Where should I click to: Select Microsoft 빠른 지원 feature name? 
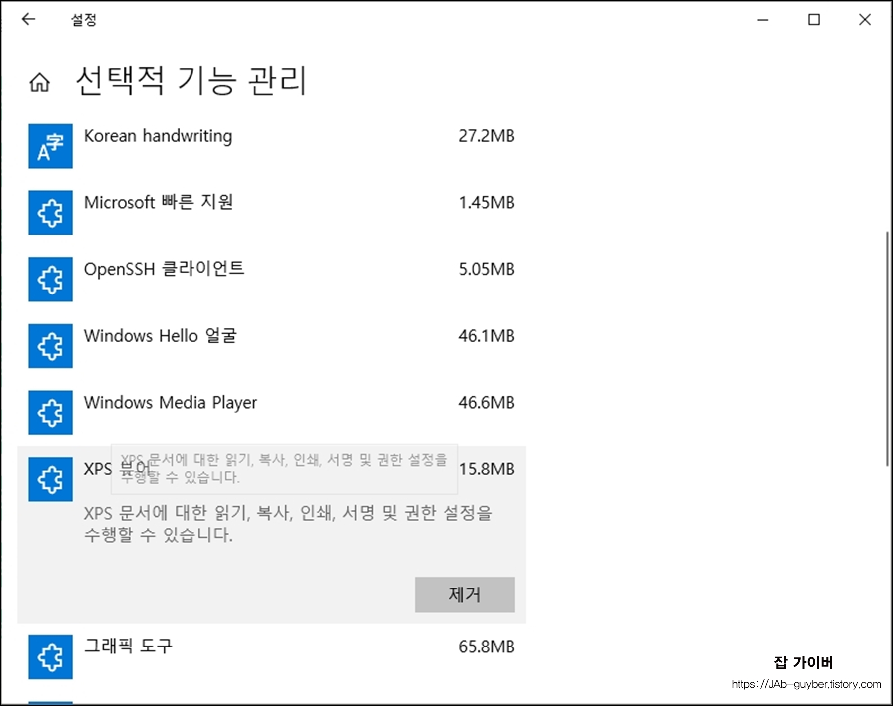click(x=158, y=202)
